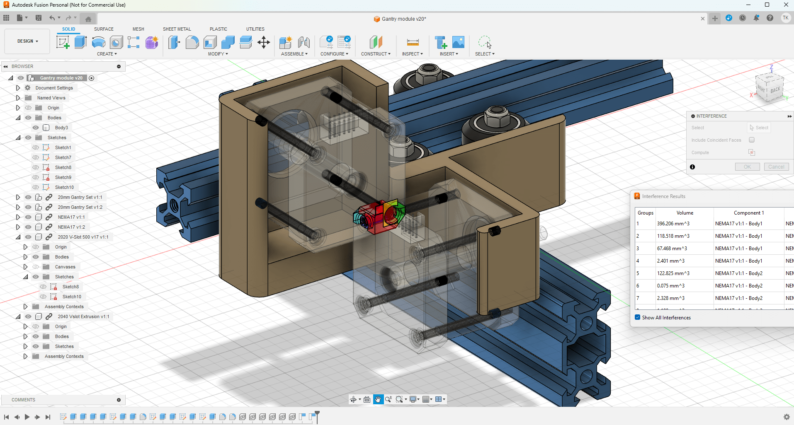Click Cancel in Interference dialog
This screenshot has height=425, width=794.
click(x=776, y=167)
